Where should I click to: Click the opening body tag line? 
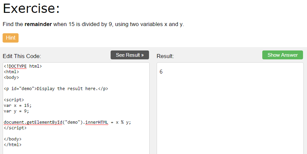tap(12, 77)
